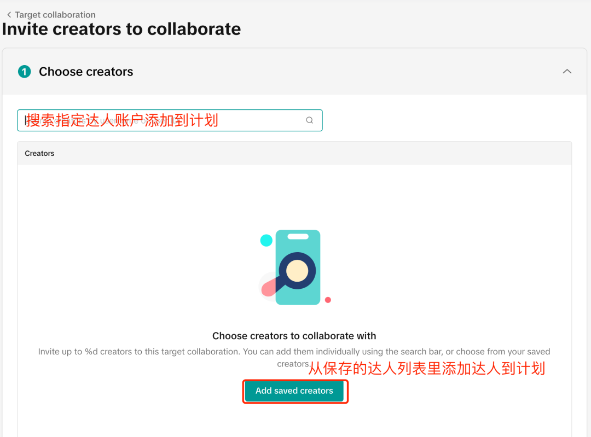This screenshot has width=591, height=437.
Task: Click the small red dot near illustration
Action: point(328,300)
